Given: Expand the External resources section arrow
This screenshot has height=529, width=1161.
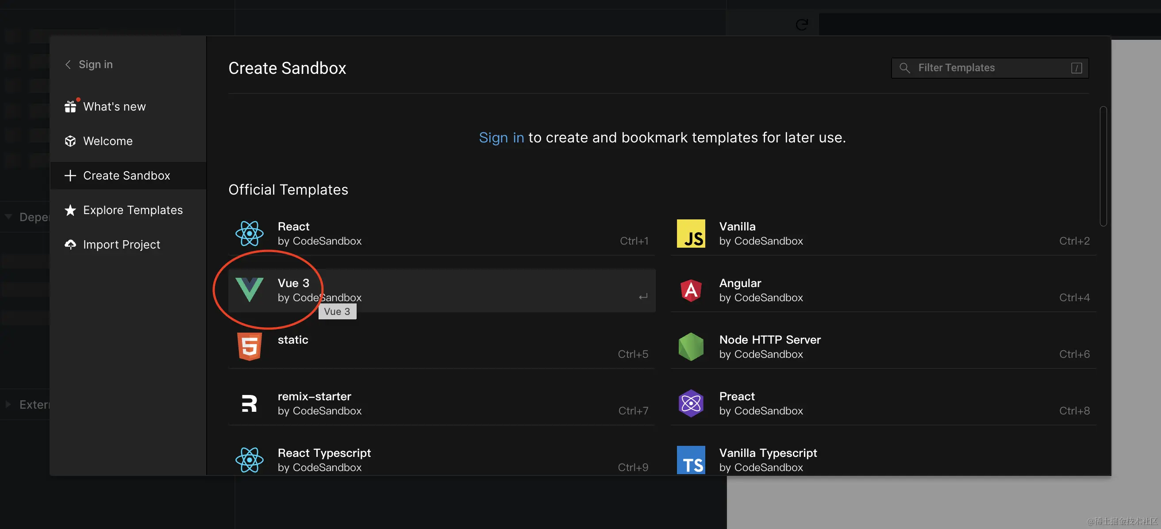Looking at the screenshot, I should [x=8, y=405].
